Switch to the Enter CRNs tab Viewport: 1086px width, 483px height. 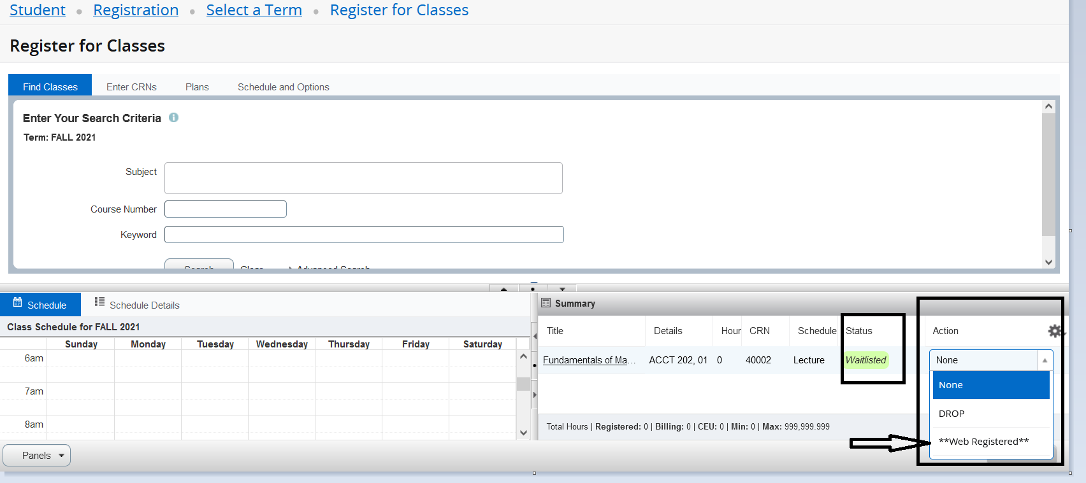[x=131, y=87]
